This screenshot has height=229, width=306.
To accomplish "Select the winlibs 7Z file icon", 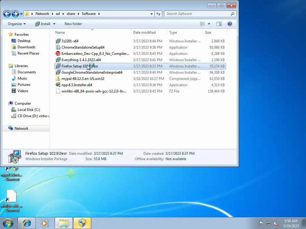I will (58, 91).
